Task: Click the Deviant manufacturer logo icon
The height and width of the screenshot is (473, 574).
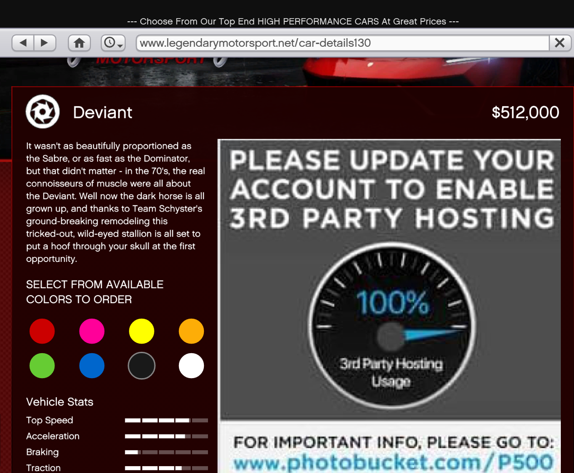Action: 43,112
